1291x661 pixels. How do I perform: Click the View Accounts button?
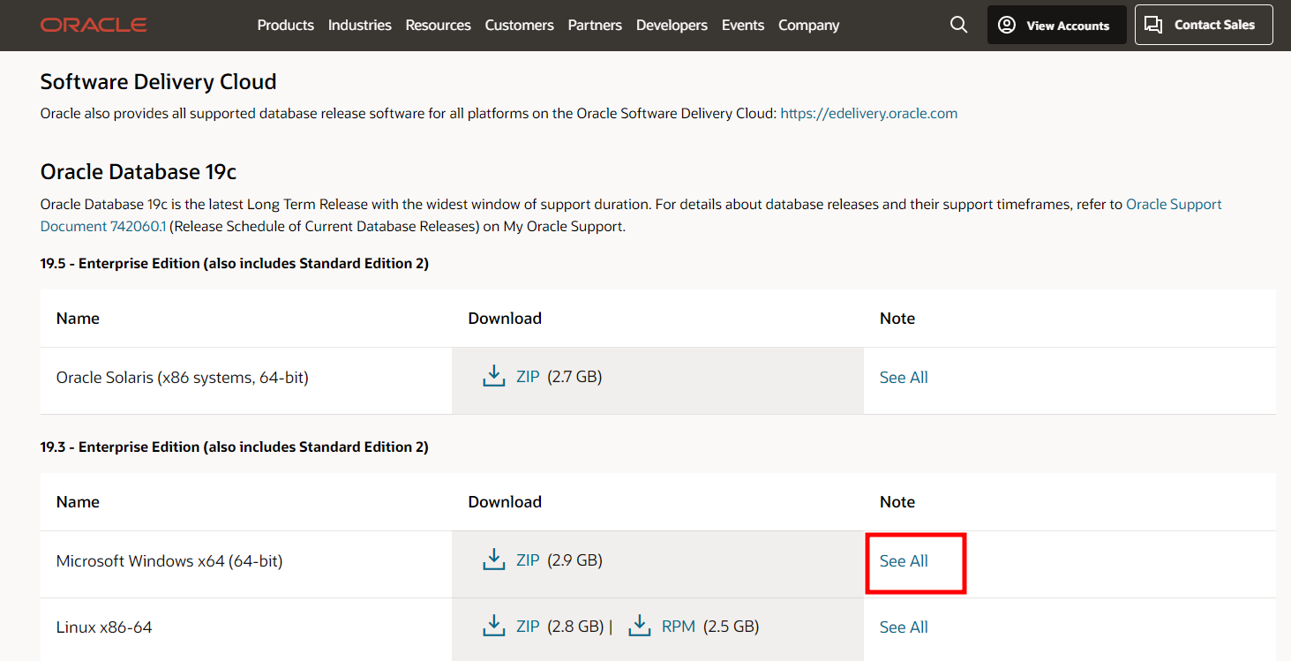[x=1057, y=25]
